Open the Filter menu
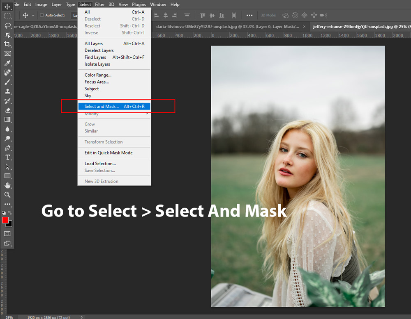 [99, 5]
